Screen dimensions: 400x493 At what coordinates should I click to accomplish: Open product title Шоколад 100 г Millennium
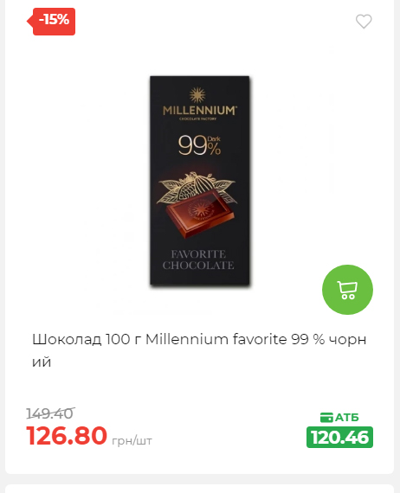click(x=199, y=350)
